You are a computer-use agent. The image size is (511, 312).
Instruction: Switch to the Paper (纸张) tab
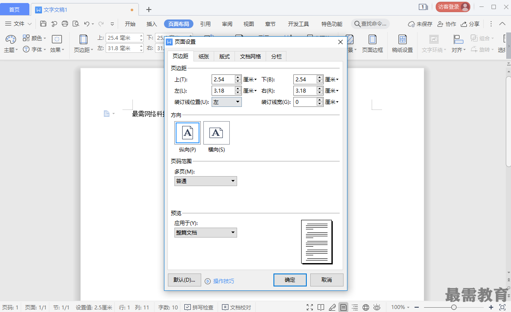tap(204, 56)
